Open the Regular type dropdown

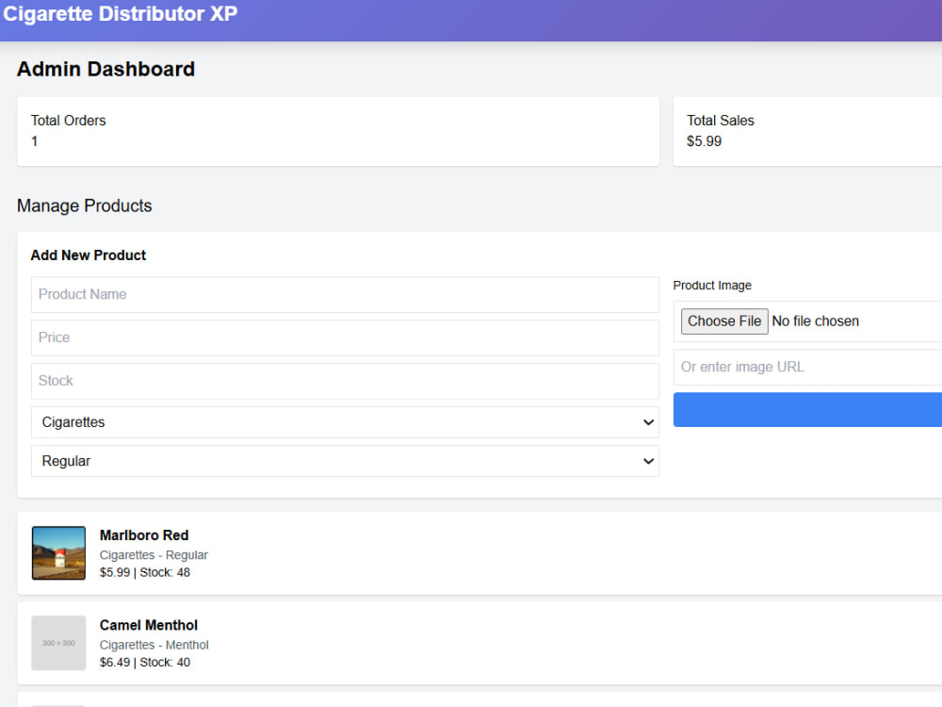point(345,461)
